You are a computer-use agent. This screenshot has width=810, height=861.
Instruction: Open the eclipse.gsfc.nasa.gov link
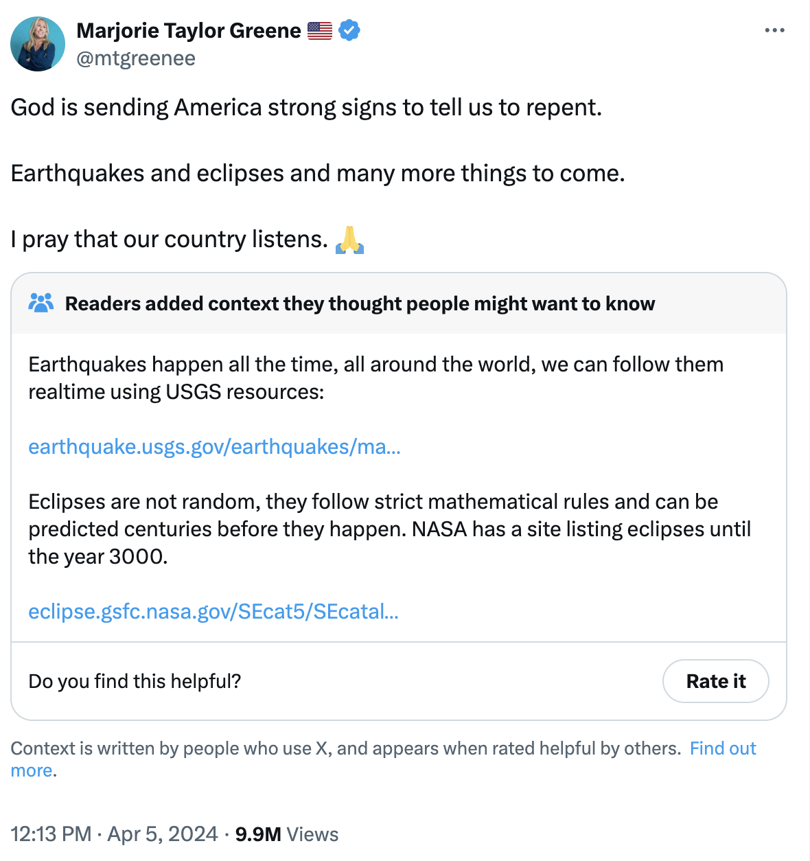click(x=213, y=612)
